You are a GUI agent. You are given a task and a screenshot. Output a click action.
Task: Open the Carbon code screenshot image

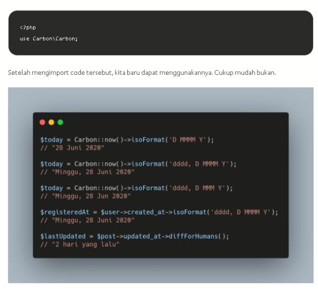point(160,185)
